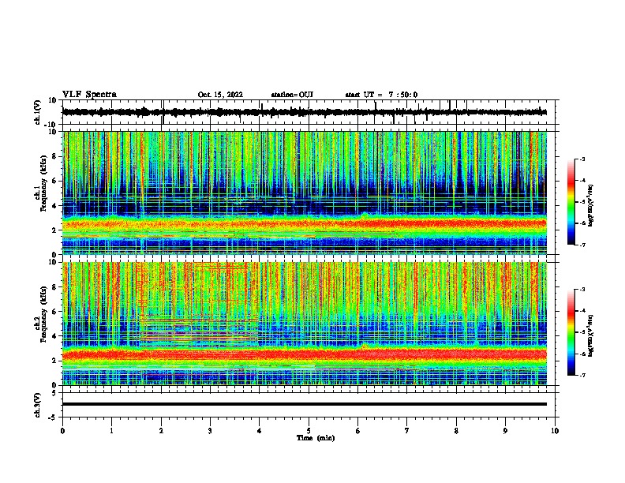This screenshot has width=625, height=483.
Task: Click tick label "7" on the time axis
Action: [x=407, y=431]
